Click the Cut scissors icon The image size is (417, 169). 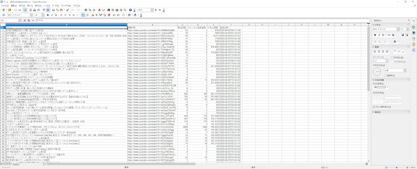point(53,10)
